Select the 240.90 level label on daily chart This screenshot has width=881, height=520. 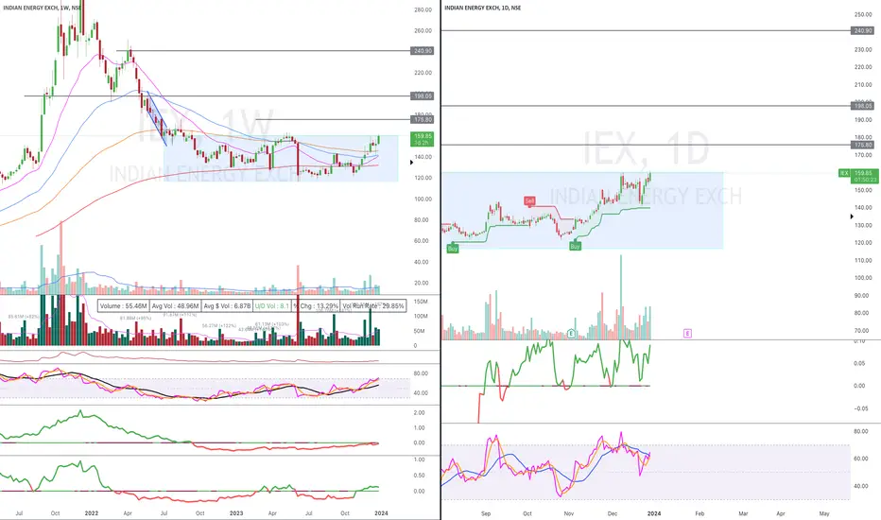pyautogui.click(x=863, y=30)
